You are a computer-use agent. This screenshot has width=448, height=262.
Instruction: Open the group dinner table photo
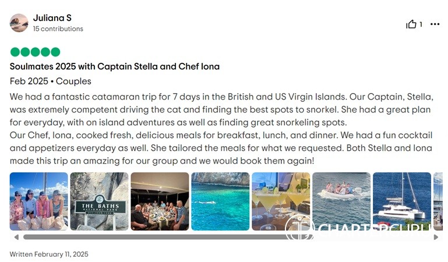[x=160, y=201]
